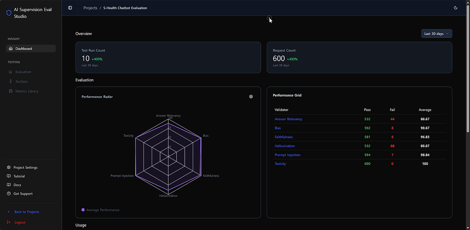Open the Dashboard menu item
Image resolution: width=470 pixels, height=230 pixels.
coord(31,48)
